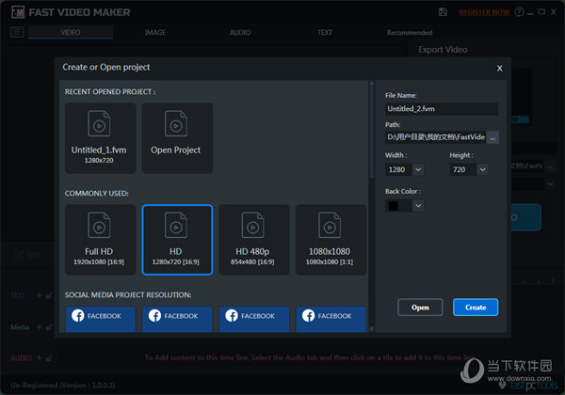Select the 1080x1080 square preset
Viewport: 565px width, 395px height.
(331, 240)
